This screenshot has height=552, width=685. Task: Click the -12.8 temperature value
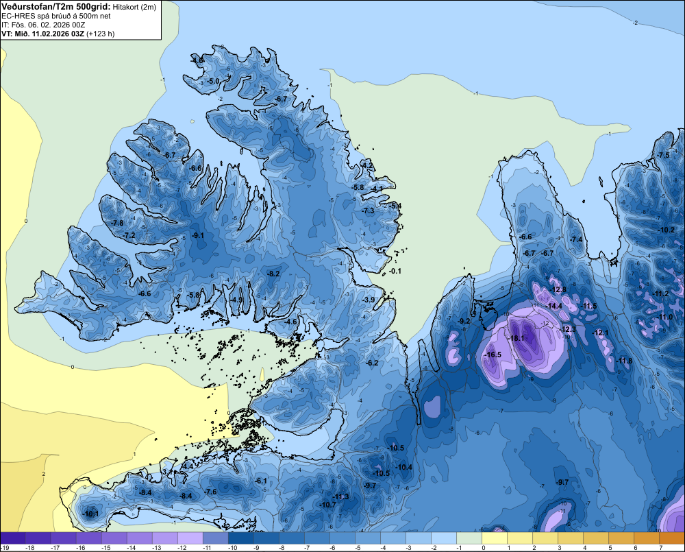[558, 289]
